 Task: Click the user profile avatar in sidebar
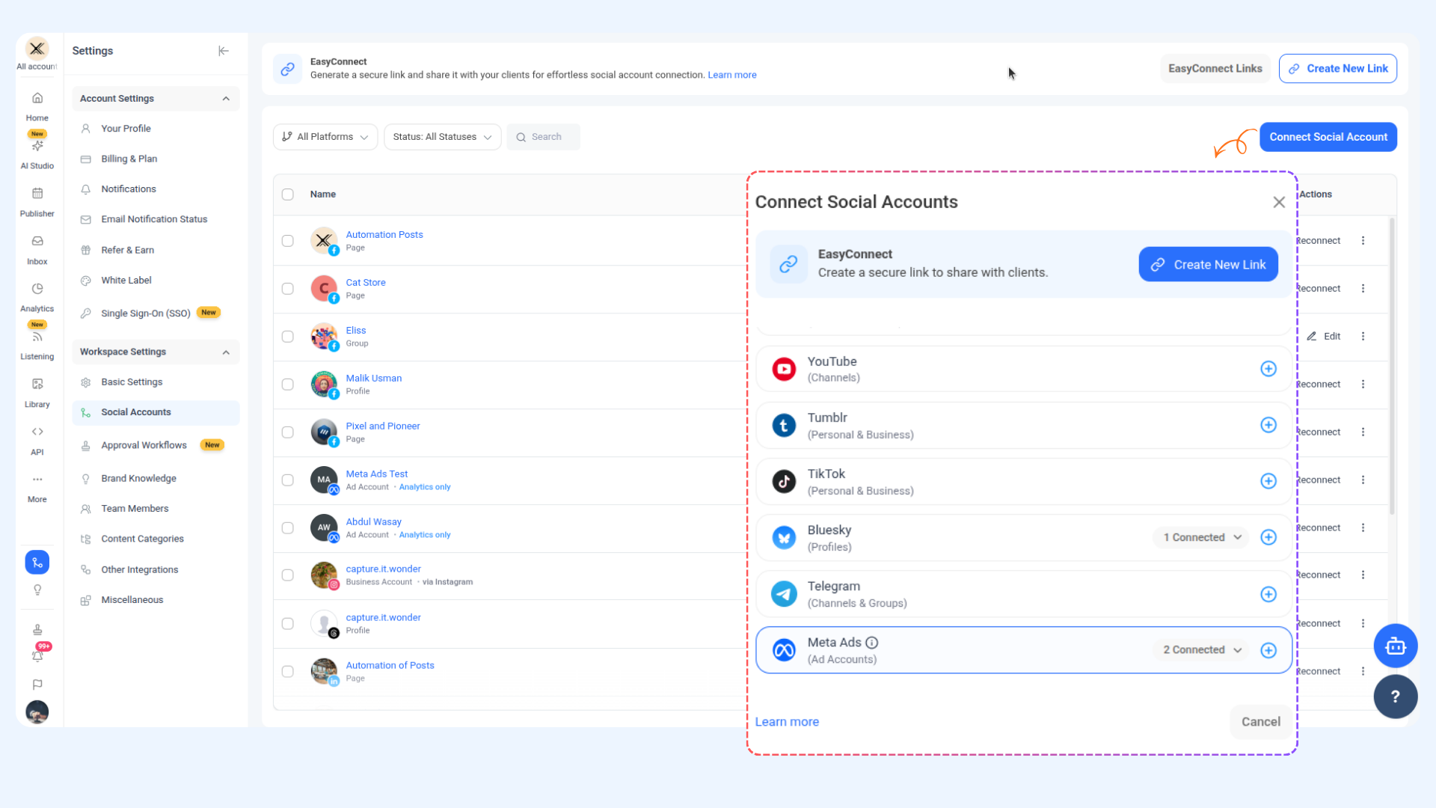(37, 711)
